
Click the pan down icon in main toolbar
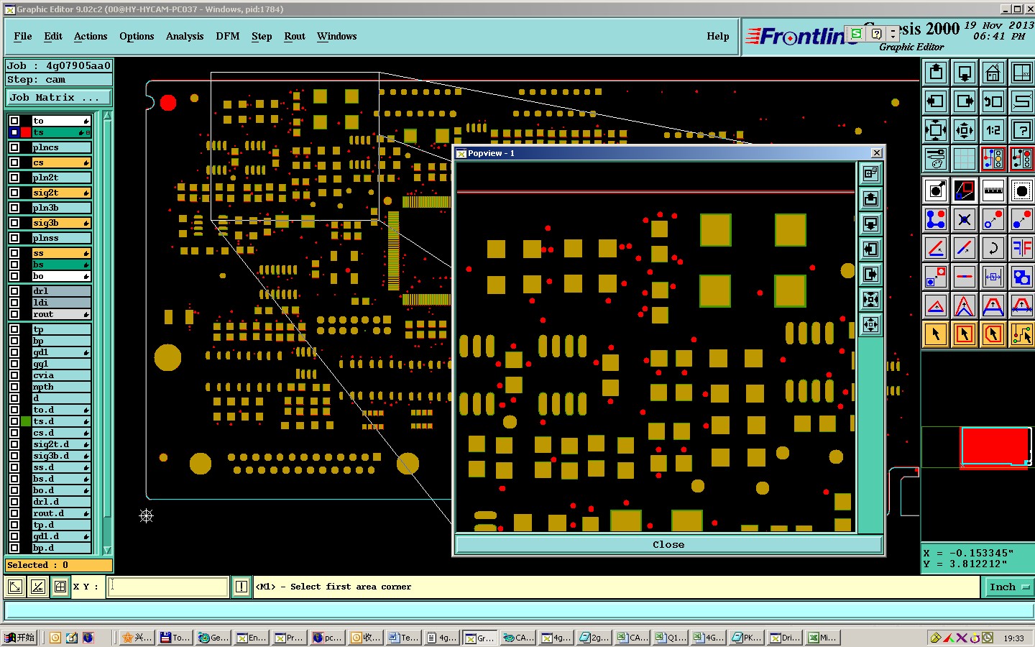[965, 73]
